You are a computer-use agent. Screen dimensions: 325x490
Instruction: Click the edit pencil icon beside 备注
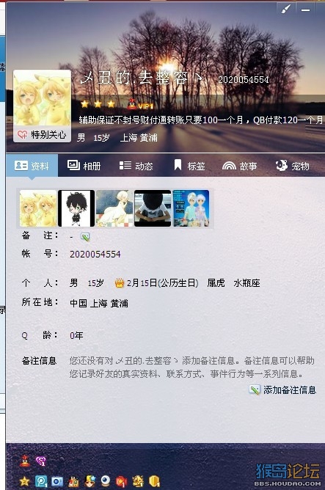[85, 237]
